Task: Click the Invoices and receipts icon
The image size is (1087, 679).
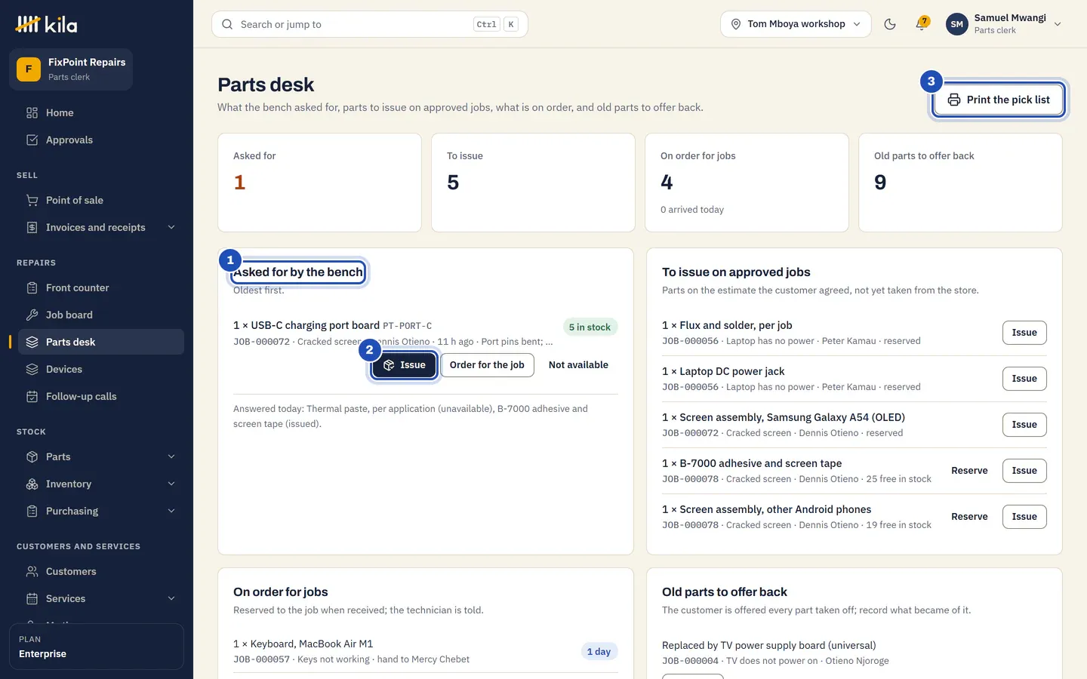Action: pos(32,228)
